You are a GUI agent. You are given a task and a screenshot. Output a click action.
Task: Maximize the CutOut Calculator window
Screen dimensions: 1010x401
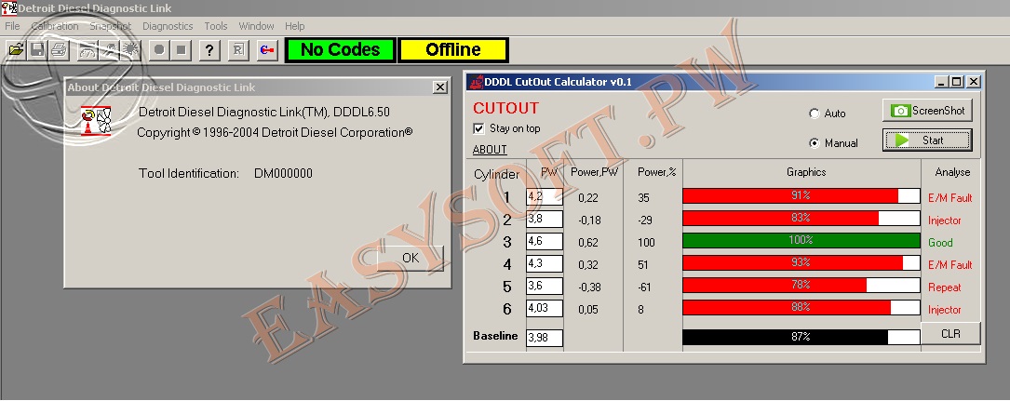(x=957, y=82)
